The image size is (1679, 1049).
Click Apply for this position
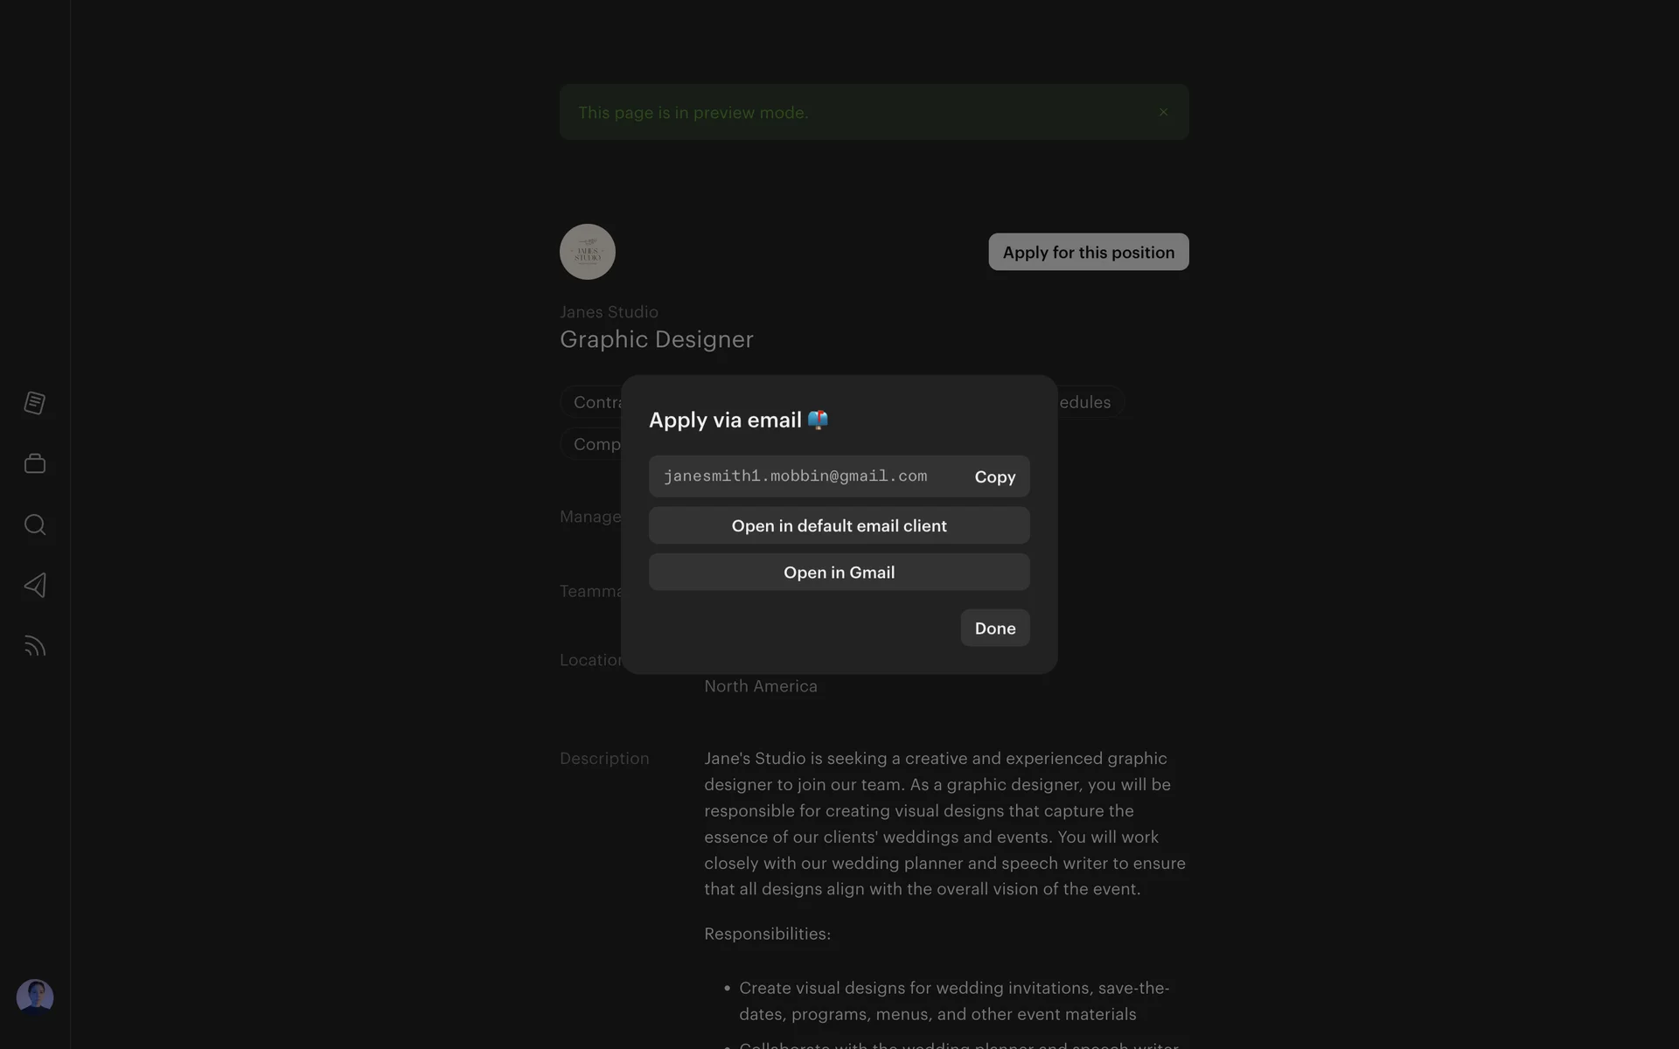coord(1088,252)
